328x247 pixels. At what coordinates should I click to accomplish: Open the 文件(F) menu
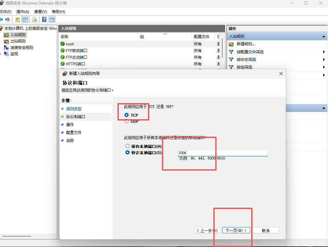click(6, 12)
